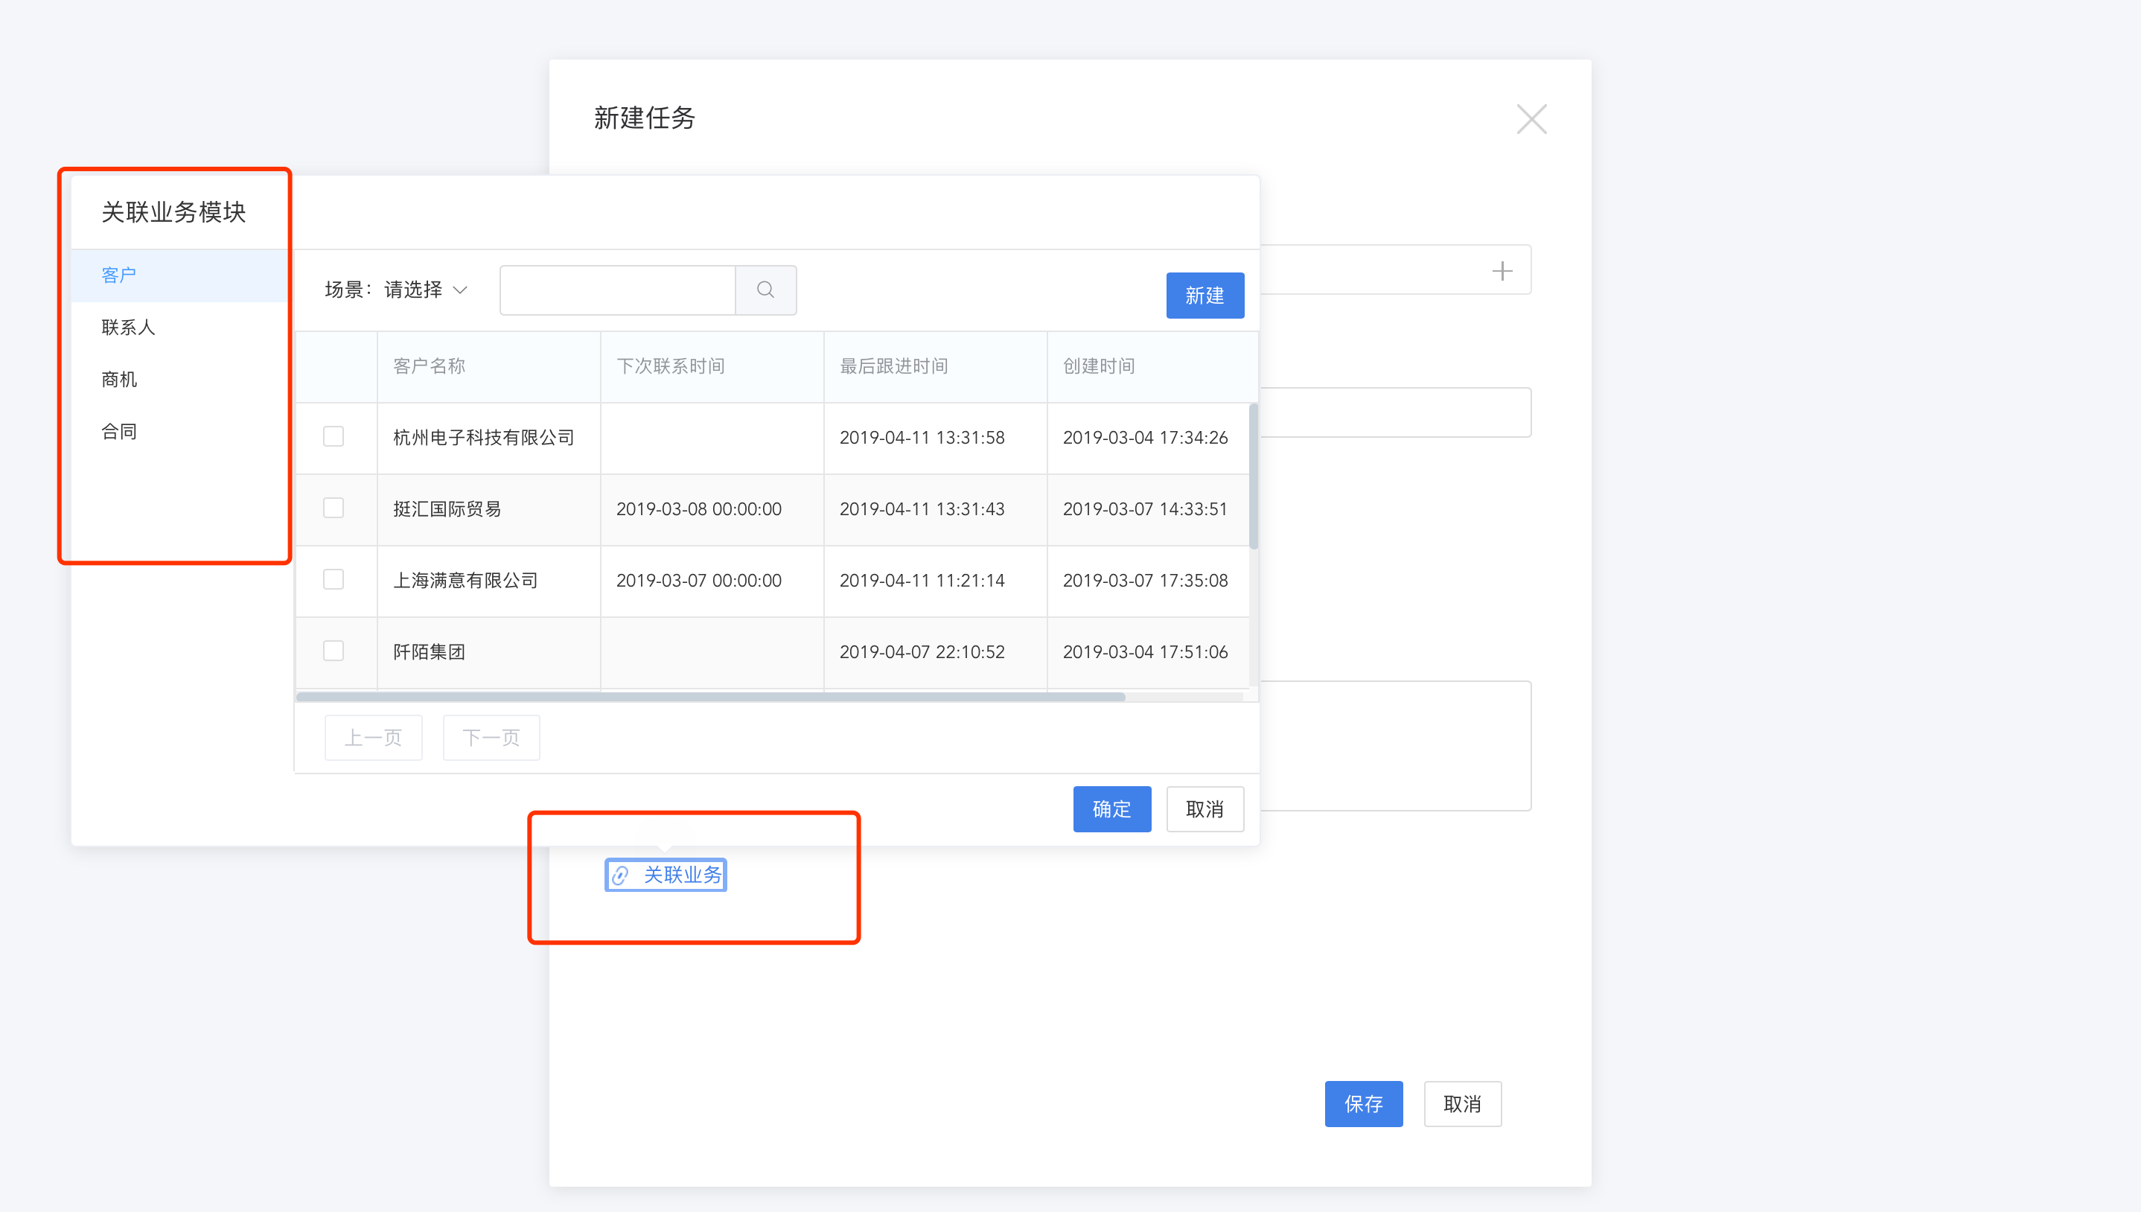Click the 2019-03-04 17:34:26 cell
2141x1212 pixels.
click(1149, 438)
